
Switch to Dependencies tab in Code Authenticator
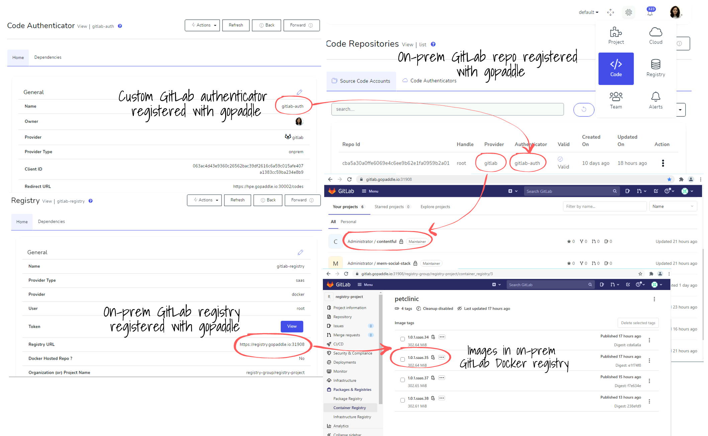48,57
